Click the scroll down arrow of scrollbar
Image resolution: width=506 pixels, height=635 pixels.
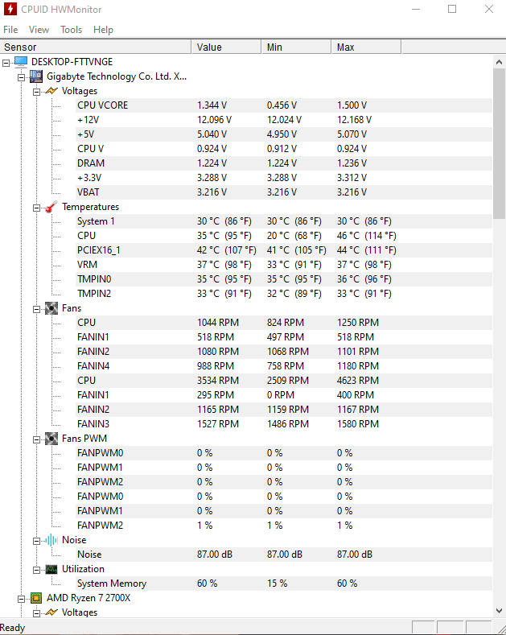point(499,610)
